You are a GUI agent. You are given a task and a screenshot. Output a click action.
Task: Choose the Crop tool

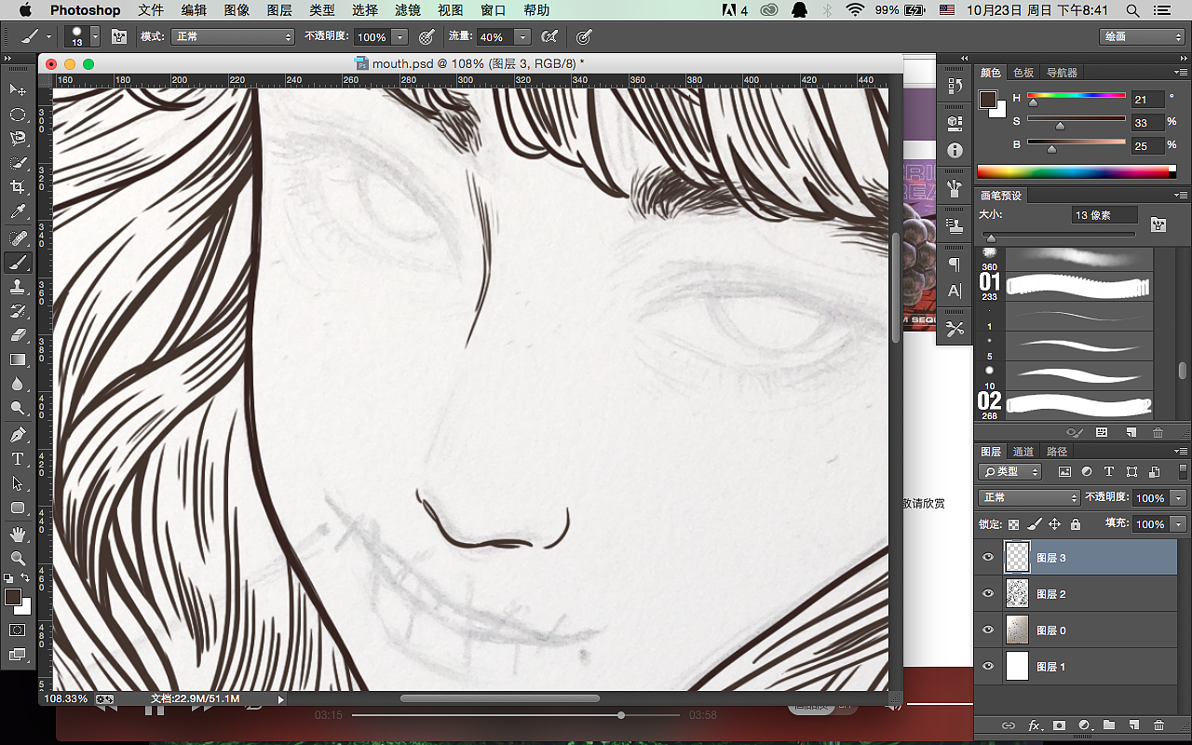tap(18, 187)
